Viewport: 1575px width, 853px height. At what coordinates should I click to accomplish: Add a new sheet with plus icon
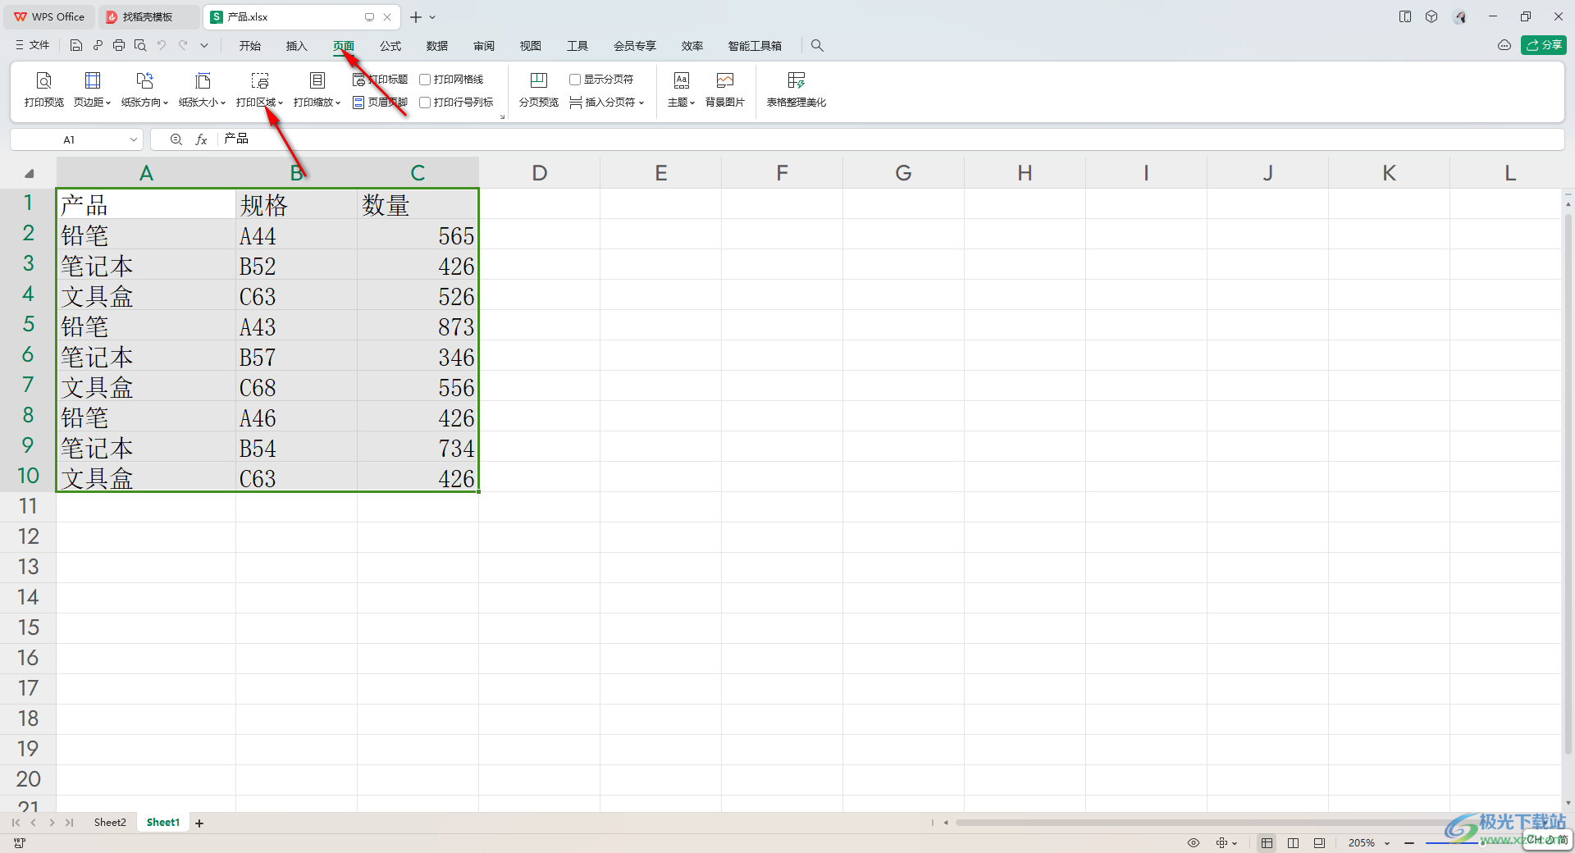(199, 823)
